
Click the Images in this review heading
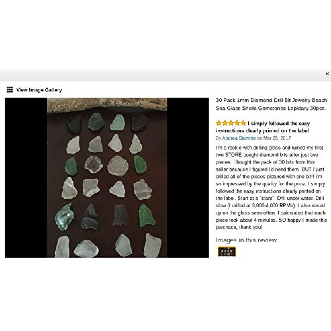pyautogui.click(x=246, y=240)
